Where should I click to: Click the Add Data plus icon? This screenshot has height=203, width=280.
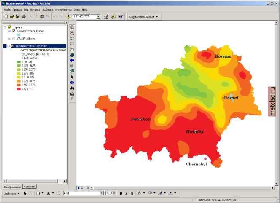[68, 16]
